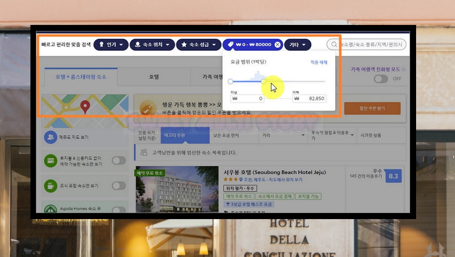Click the maximum price slider handle

click(263, 82)
